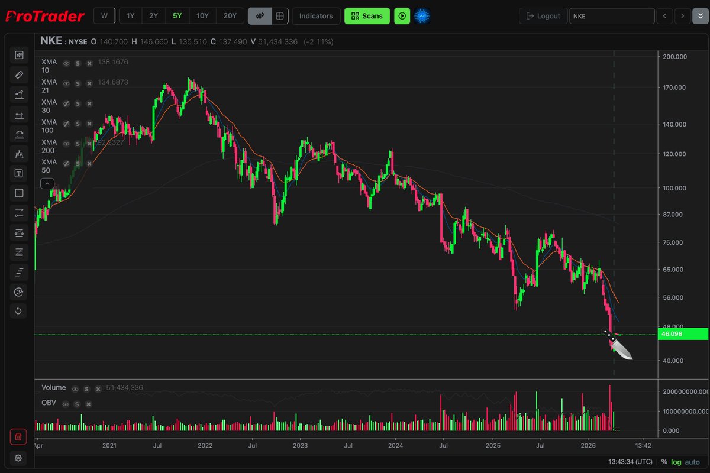
Task: Switch chart style with the grid layout icon
Action: click(x=279, y=15)
